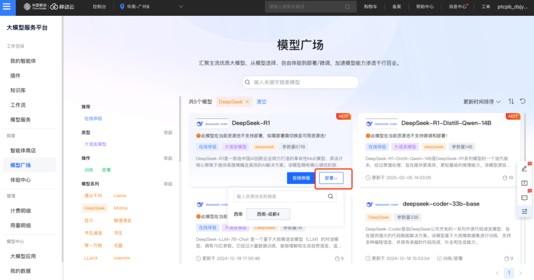The height and width of the screenshot is (280, 534).
Task: Focus the model keyword search field
Action: coord(301,82)
